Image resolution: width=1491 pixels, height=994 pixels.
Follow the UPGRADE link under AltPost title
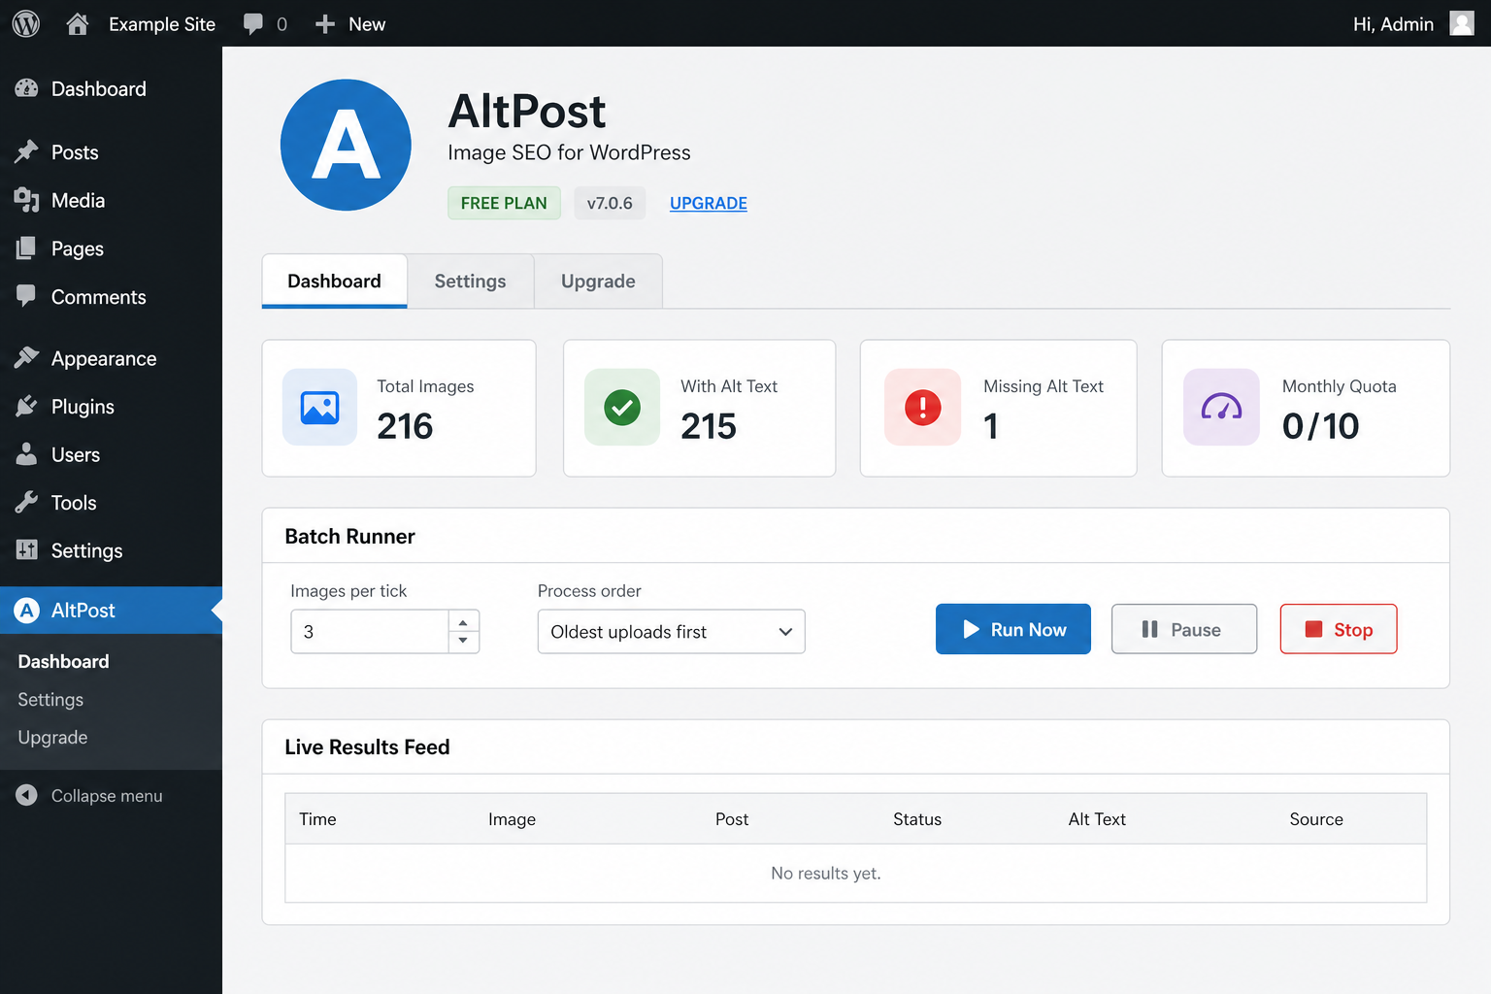[709, 203]
